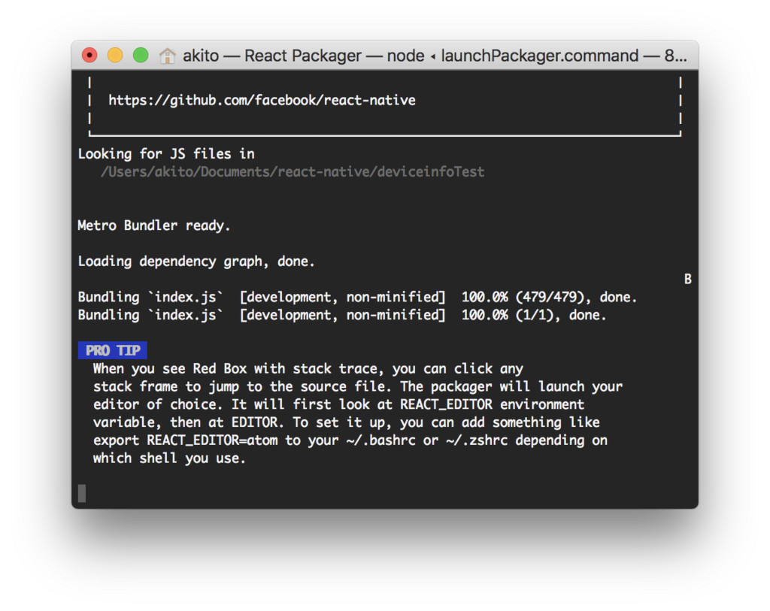Click the bundling line showing (479/479)
This screenshot has width=770, height=611.
(357, 297)
